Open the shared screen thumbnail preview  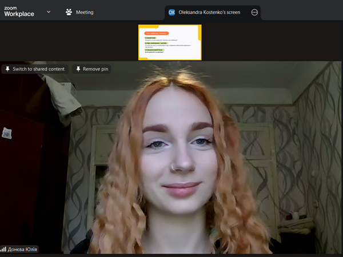pos(170,42)
